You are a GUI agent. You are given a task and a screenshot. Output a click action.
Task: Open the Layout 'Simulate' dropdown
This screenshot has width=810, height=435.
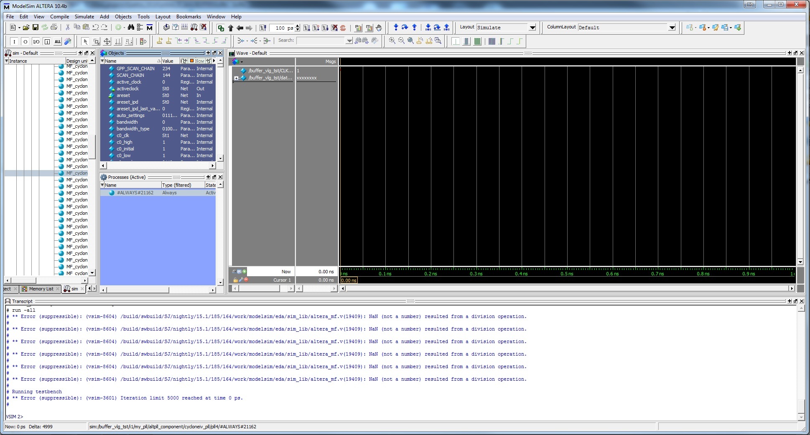pyautogui.click(x=532, y=28)
